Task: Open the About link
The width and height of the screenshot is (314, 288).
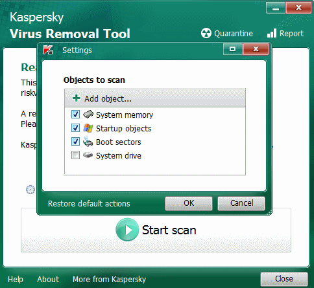Action: click(48, 280)
